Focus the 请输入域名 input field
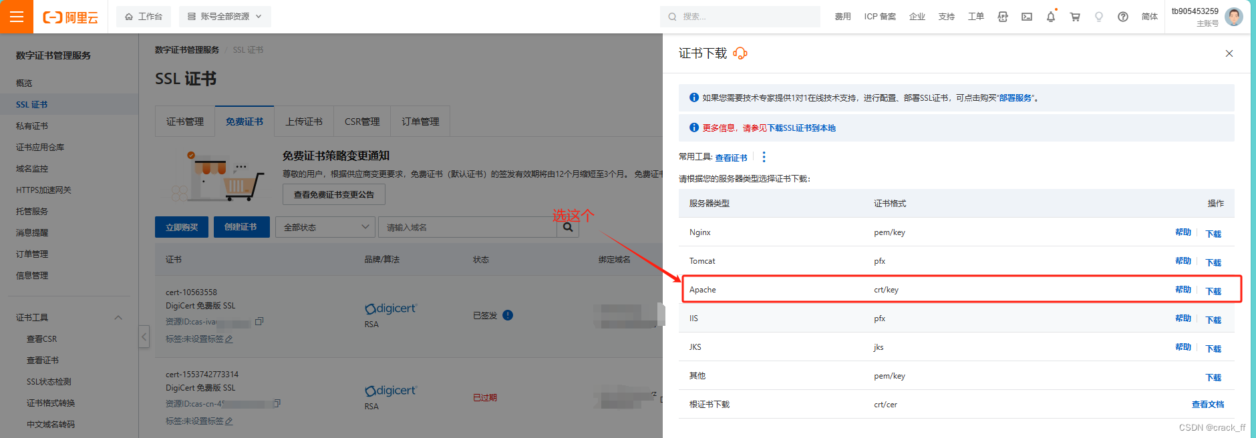 (x=468, y=227)
